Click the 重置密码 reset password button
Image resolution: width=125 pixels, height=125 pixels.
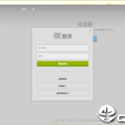(62, 79)
